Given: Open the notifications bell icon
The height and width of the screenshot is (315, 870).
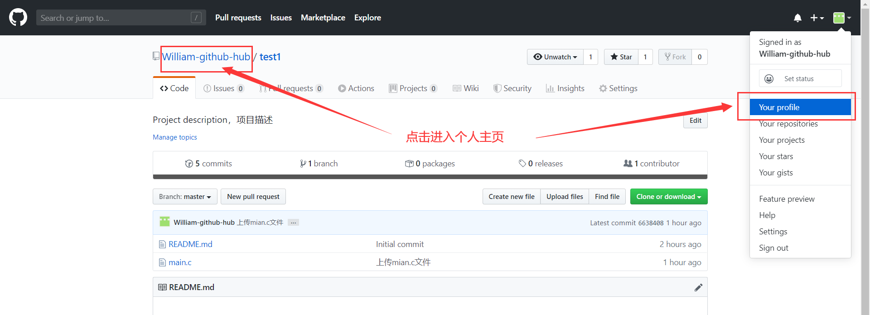Looking at the screenshot, I should [x=797, y=18].
